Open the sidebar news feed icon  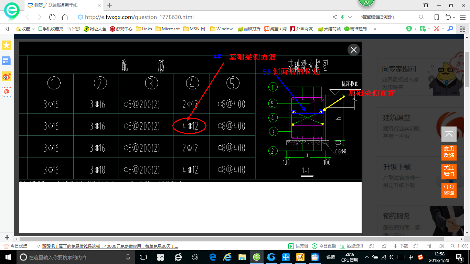[7, 61]
